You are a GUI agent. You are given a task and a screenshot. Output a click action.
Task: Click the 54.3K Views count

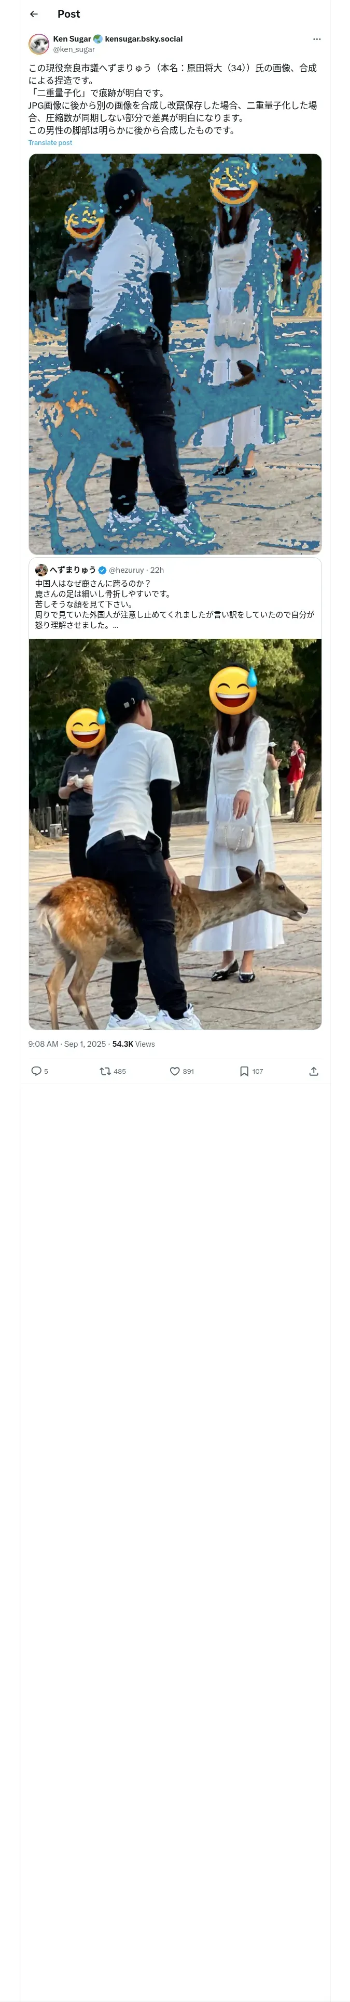click(133, 1044)
